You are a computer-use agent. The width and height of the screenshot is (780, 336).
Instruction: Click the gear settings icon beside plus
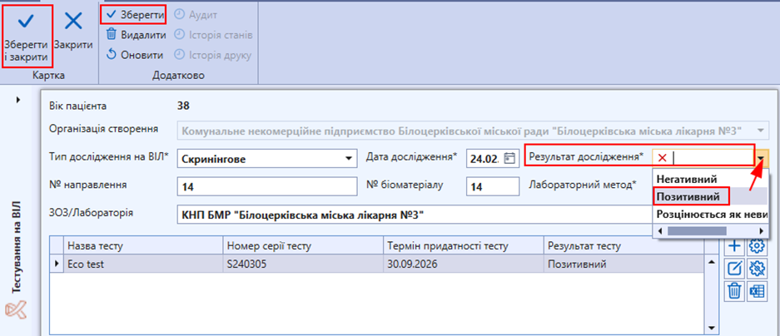pyautogui.click(x=756, y=246)
